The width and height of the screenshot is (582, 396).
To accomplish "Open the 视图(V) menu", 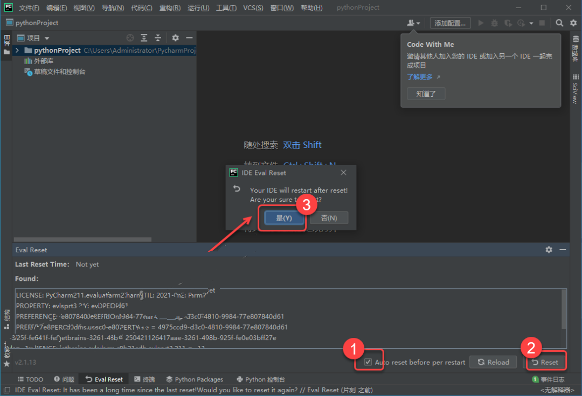I will point(84,8).
